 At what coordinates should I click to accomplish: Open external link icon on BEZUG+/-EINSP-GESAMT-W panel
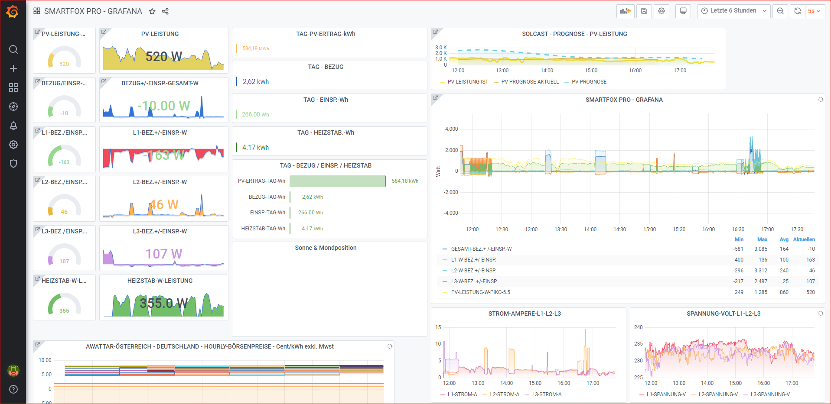104,81
